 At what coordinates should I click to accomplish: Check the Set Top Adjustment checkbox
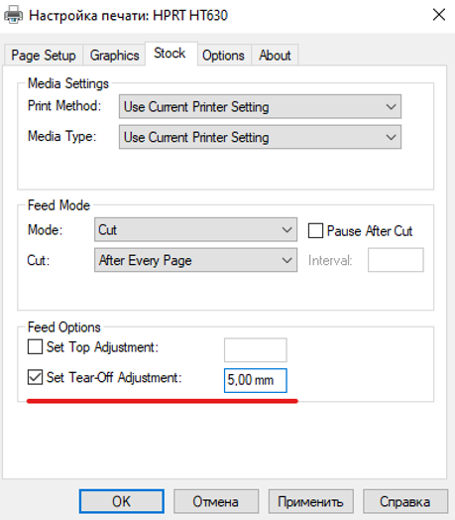click(x=35, y=347)
